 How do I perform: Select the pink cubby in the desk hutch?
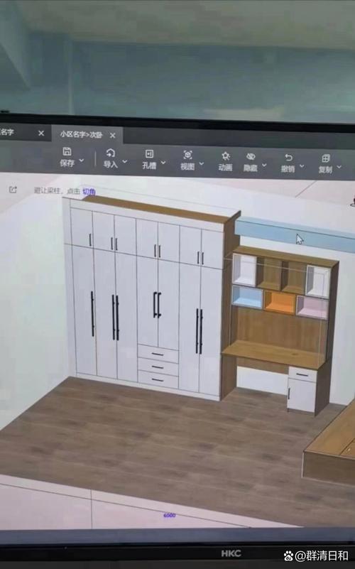(312, 307)
